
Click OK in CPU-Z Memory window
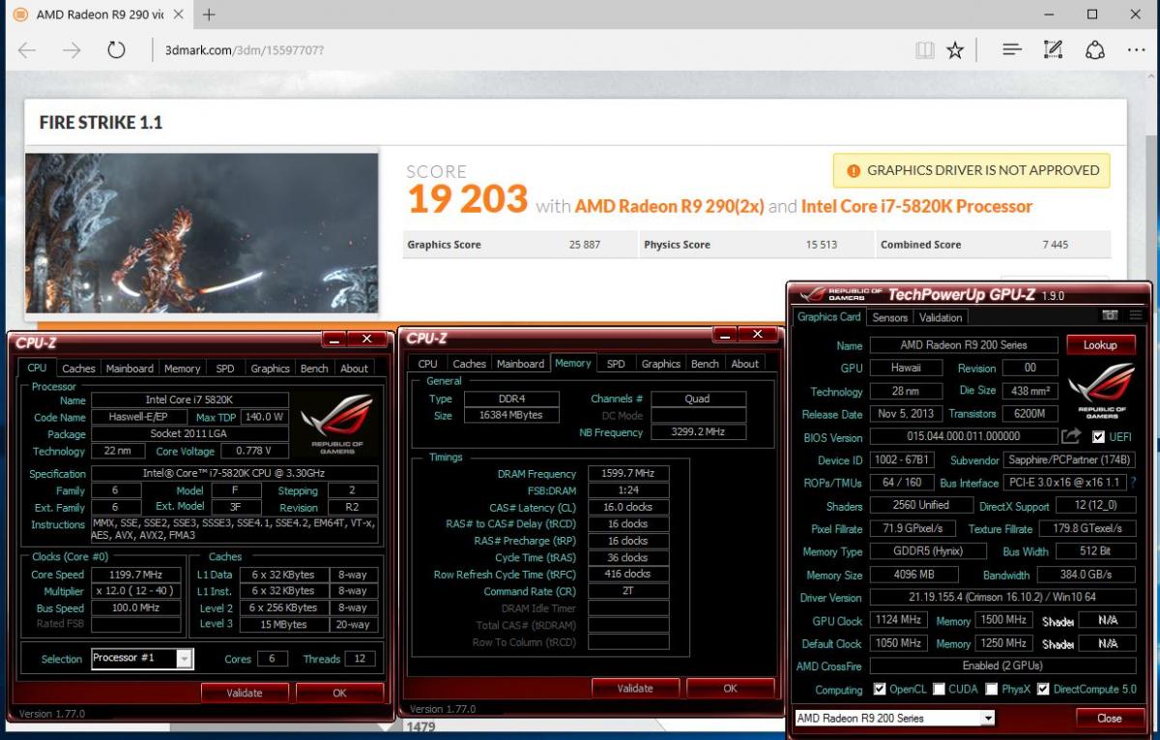point(730,689)
